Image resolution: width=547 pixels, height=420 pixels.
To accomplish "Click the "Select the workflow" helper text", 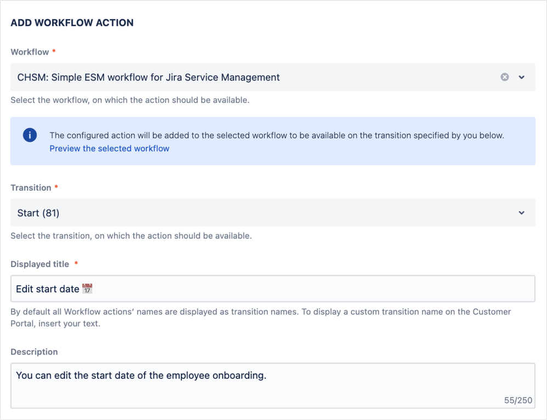I will coord(130,100).
